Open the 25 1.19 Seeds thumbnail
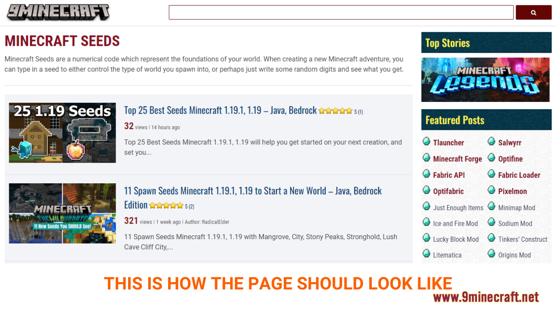The width and height of the screenshot is (556, 312). pos(63,133)
